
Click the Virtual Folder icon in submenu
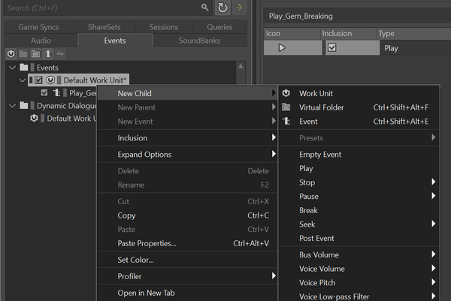pyautogui.click(x=286, y=107)
